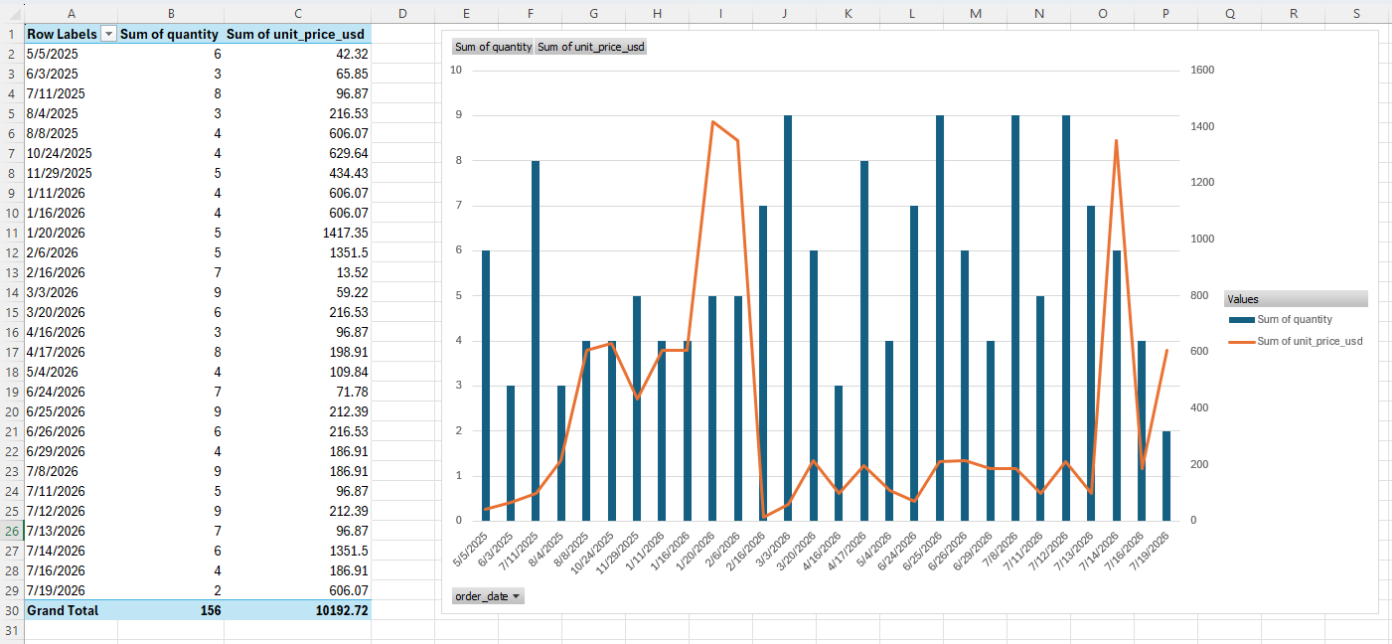This screenshot has width=1392, height=644.
Task: Click the 5/5/2025 quantity bar in chart
Action: 486,386
